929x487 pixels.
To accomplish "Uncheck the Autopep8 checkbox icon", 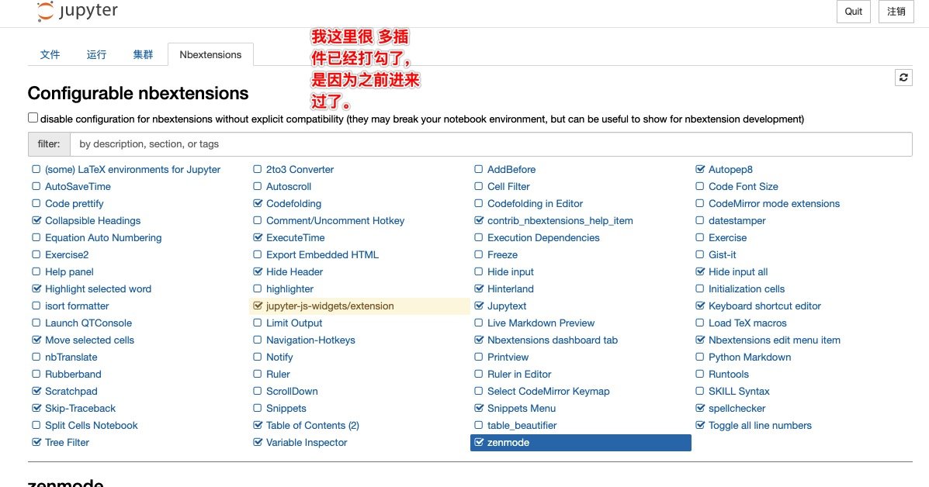I will (700, 169).
